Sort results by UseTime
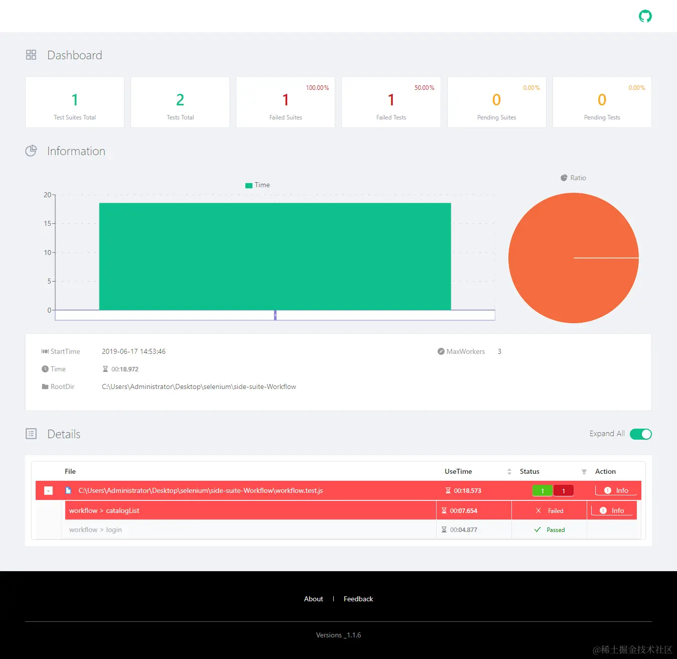Screen dimensions: 677x659 tap(509, 471)
